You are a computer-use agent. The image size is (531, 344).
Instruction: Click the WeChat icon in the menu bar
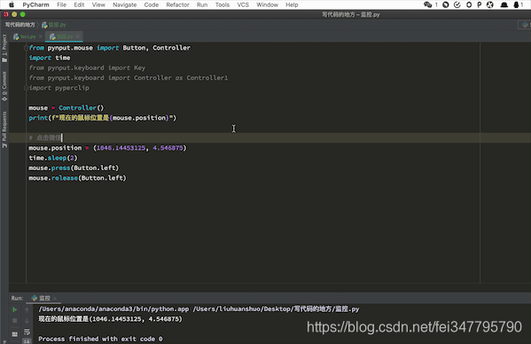[427, 4]
